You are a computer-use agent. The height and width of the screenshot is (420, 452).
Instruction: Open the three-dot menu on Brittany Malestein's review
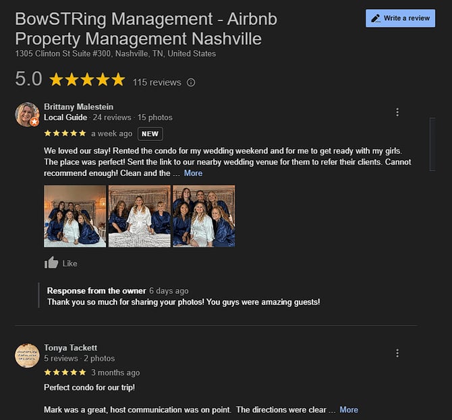397,112
